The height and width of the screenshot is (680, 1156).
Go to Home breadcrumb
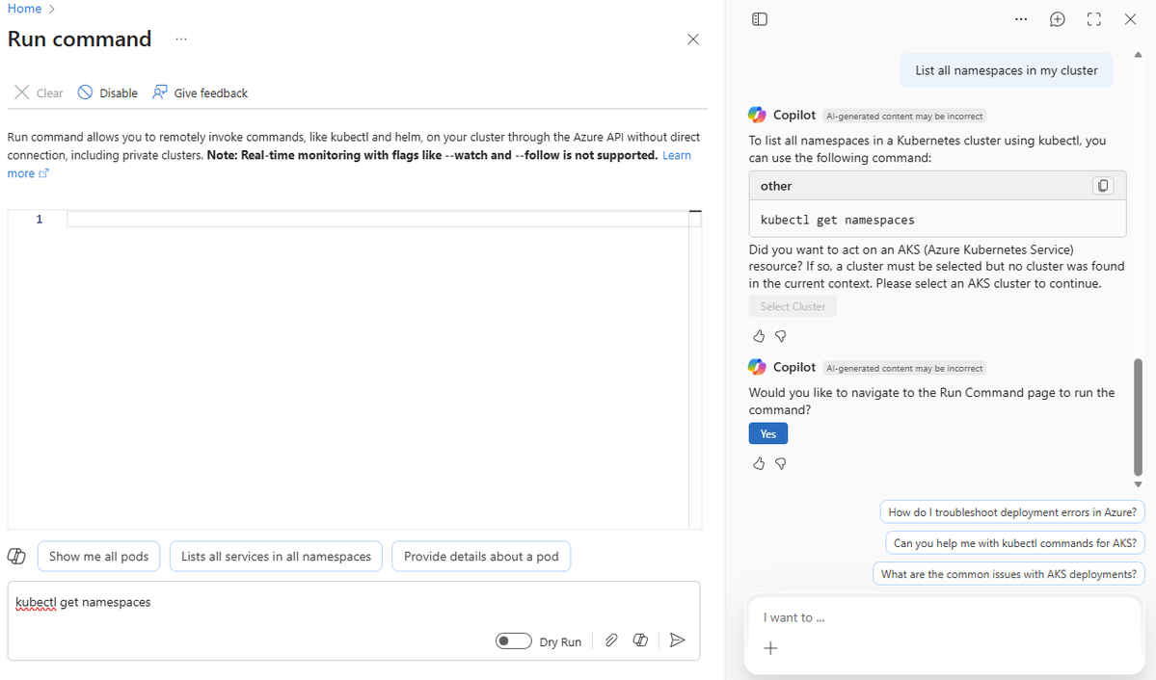pyautogui.click(x=24, y=9)
